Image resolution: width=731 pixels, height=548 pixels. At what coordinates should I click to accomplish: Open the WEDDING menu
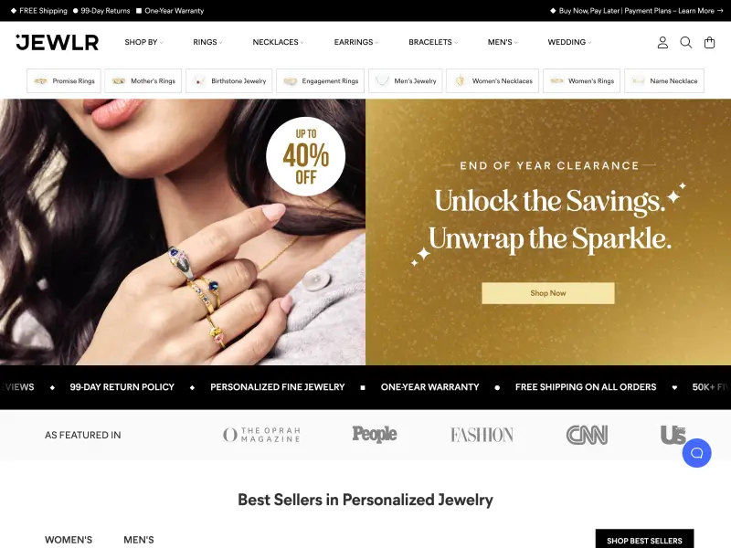569,42
